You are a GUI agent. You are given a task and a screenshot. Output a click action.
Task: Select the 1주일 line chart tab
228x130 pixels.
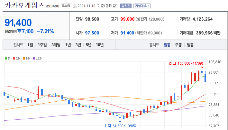point(42,45)
